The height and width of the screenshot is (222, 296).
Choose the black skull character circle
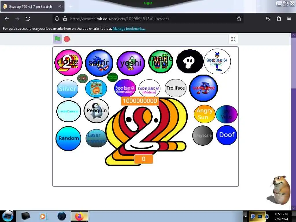click(x=190, y=61)
